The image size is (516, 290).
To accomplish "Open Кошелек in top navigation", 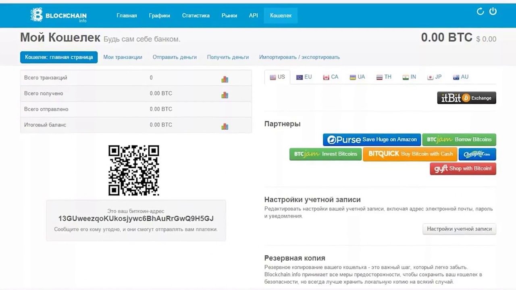I will click(281, 16).
